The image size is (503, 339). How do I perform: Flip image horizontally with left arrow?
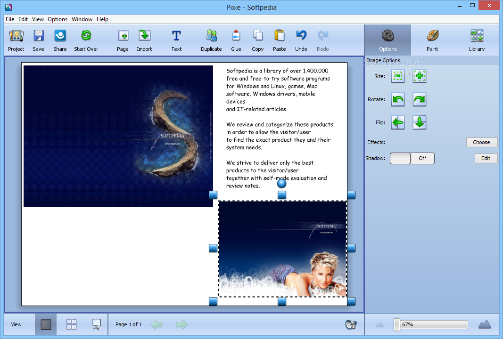click(x=398, y=122)
